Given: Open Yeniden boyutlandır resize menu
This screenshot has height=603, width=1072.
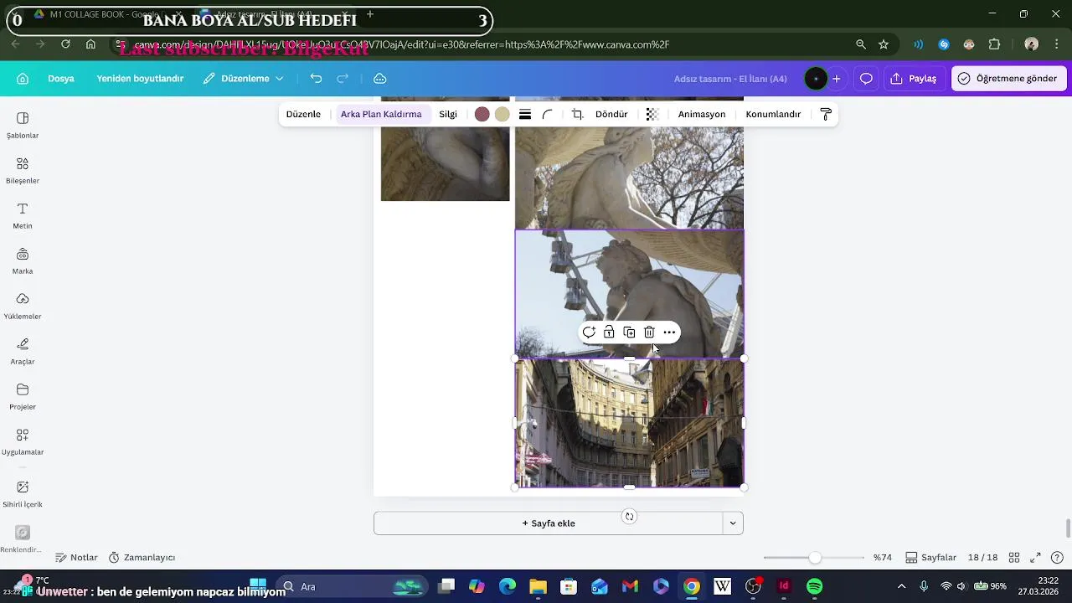Looking at the screenshot, I should coord(140,79).
